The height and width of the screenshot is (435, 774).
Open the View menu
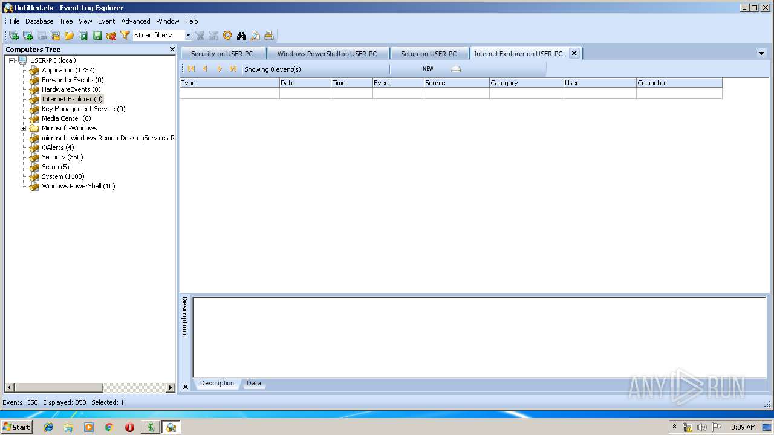pos(85,21)
